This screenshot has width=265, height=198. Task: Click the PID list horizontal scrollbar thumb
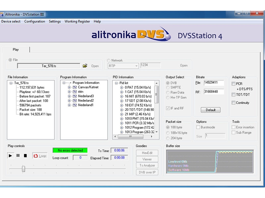click(x=131, y=137)
